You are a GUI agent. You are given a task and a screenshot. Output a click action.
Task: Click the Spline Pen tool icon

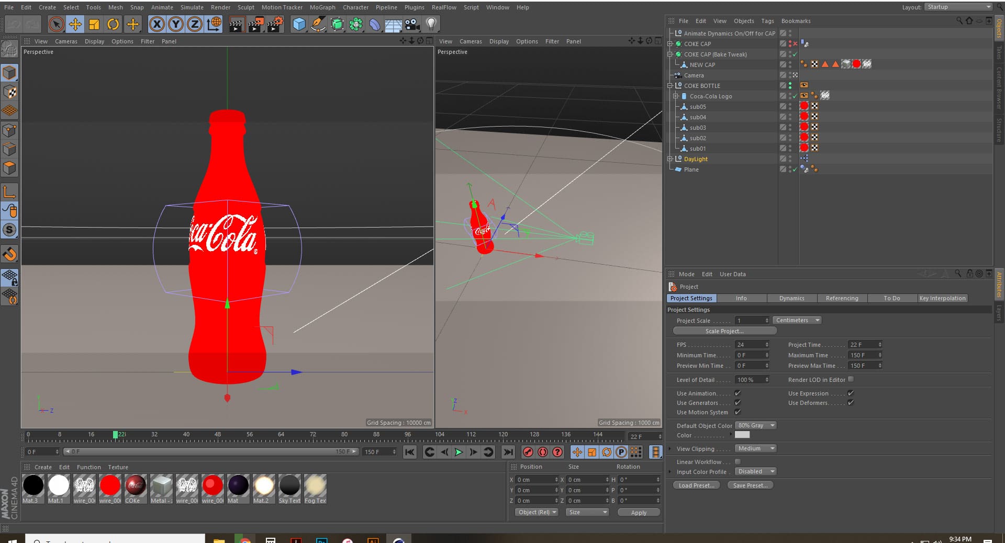coord(318,24)
